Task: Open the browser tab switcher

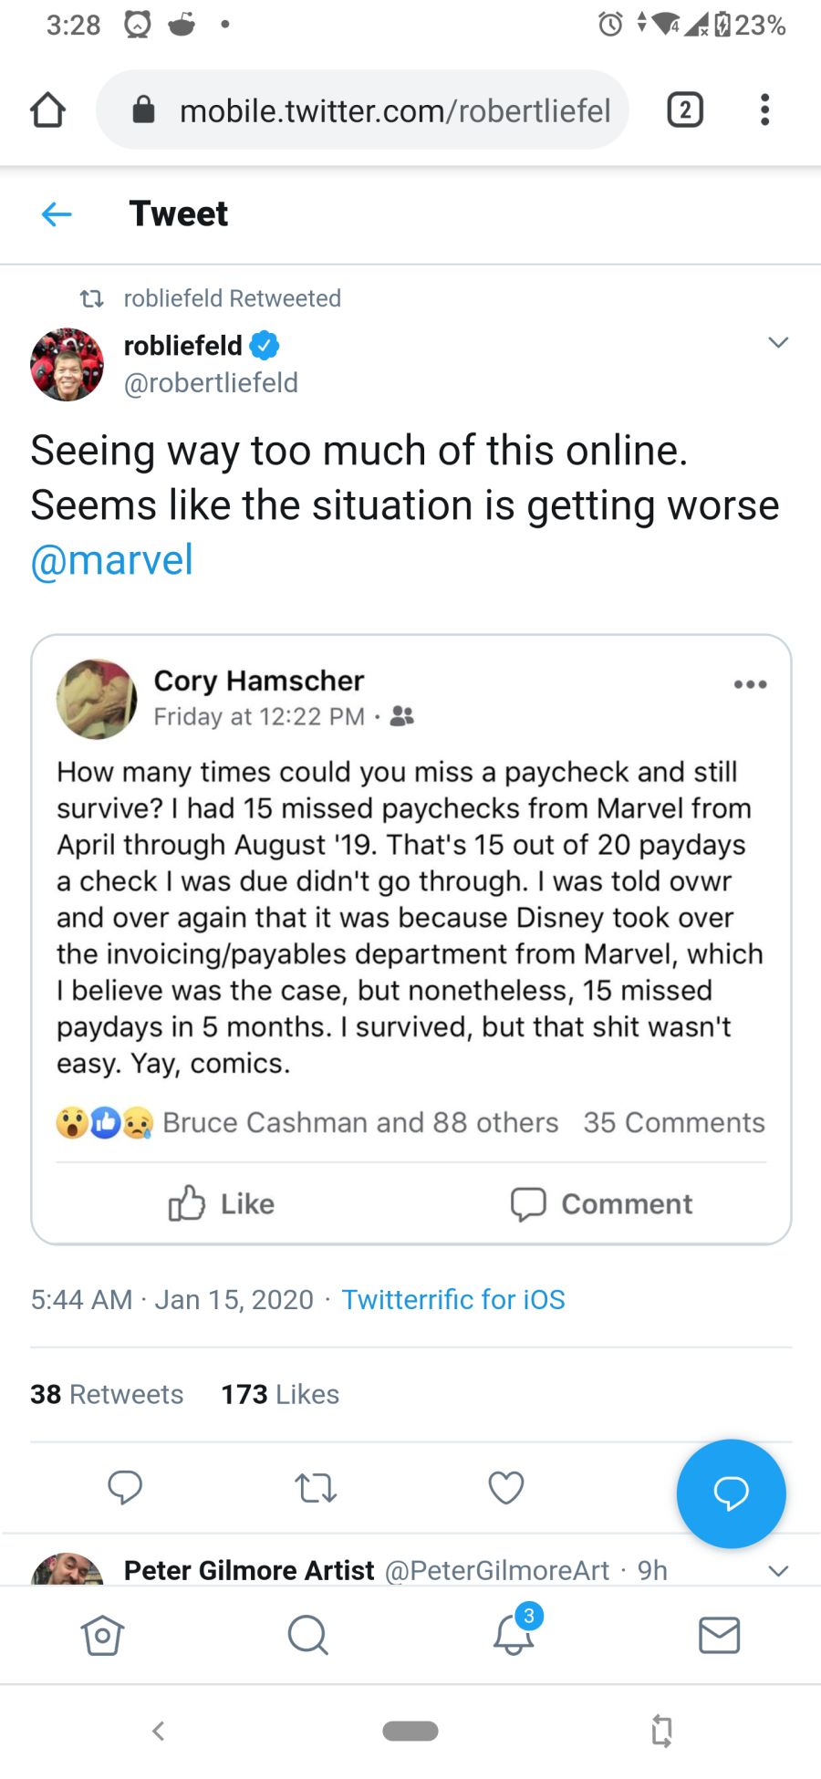Action: (685, 109)
